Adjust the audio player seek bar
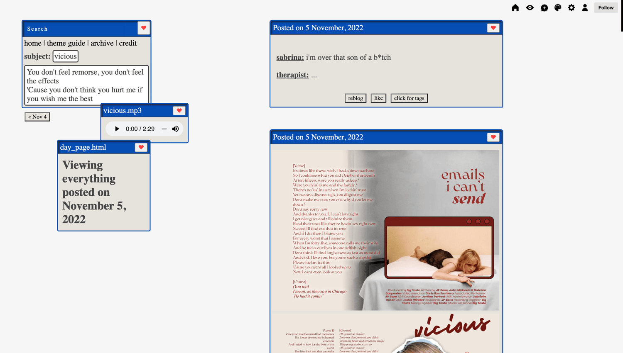The image size is (623, 353). 164,129
